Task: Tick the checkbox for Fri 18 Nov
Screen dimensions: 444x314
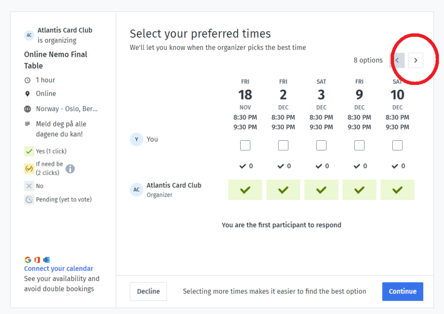Action: (245, 146)
